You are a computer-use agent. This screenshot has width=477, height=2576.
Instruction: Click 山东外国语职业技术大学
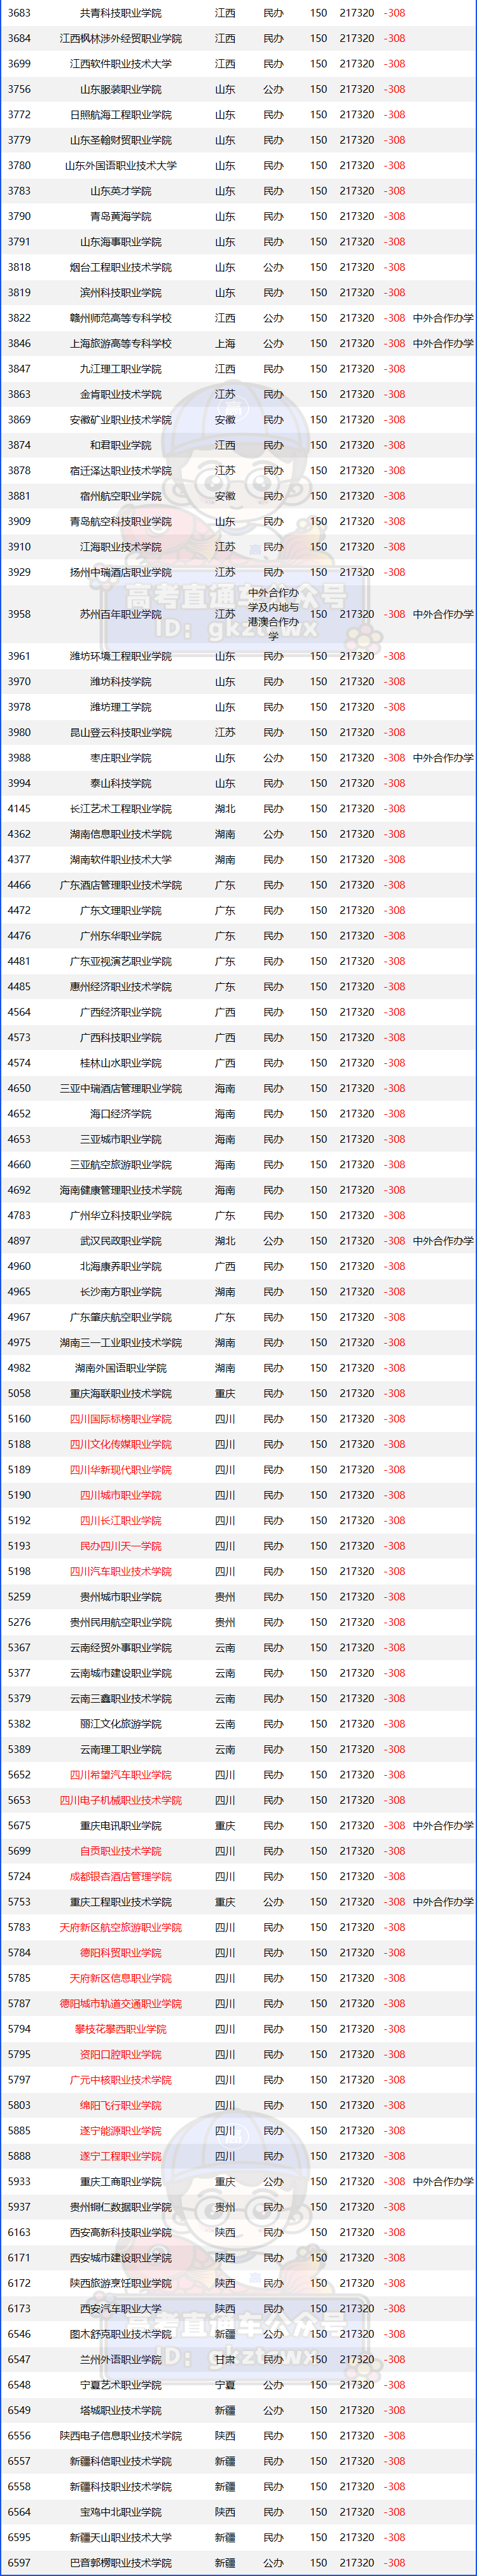pos(120,166)
